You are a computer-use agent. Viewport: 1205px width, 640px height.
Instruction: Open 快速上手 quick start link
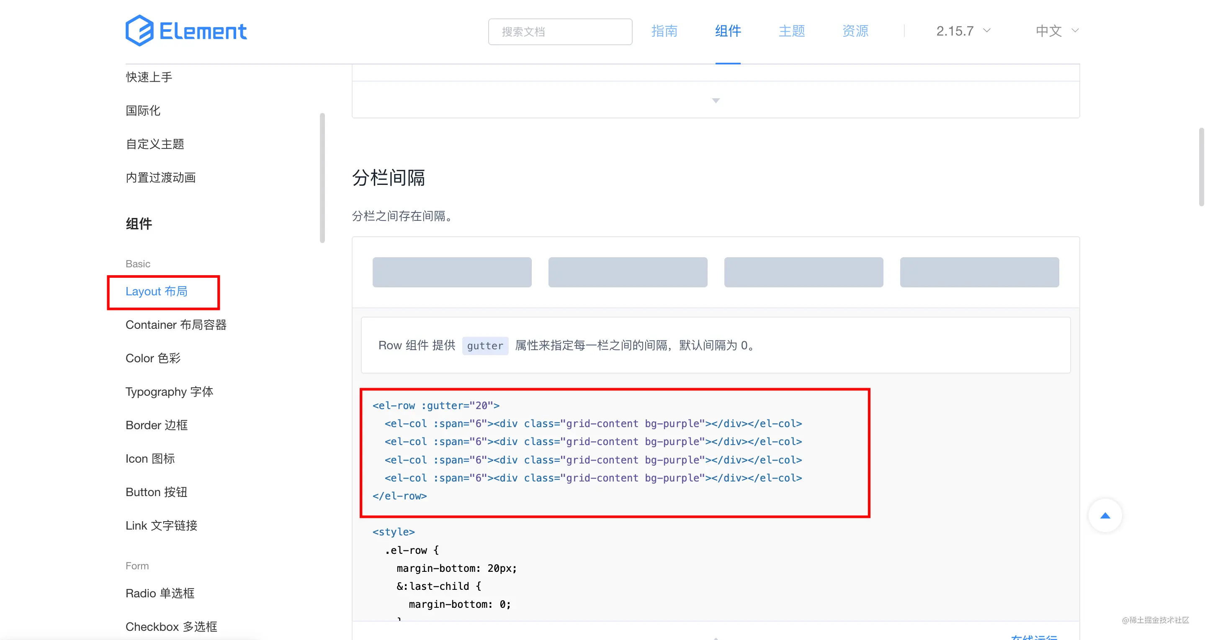point(149,77)
